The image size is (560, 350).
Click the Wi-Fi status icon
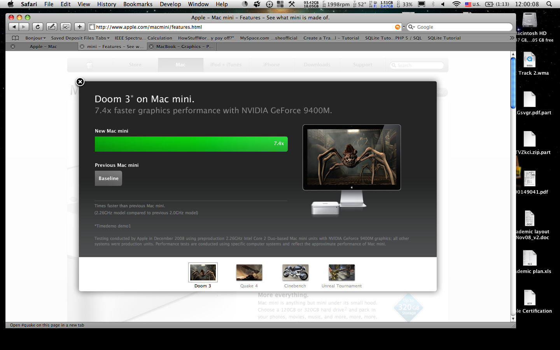[457, 4]
